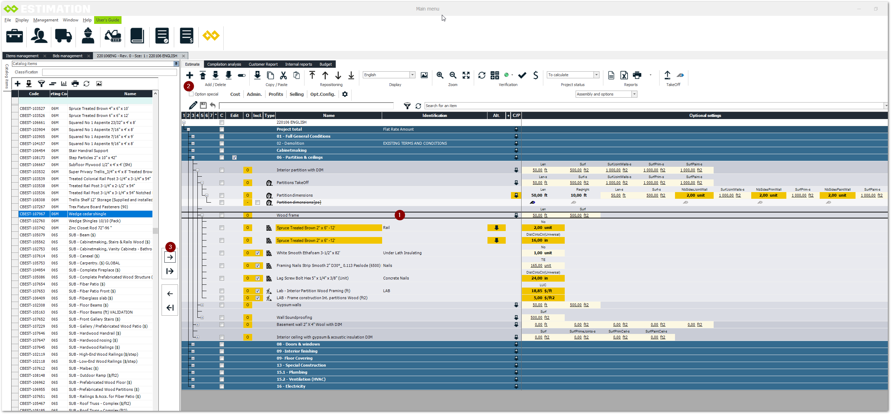Click the briefcase icon in main toolbar
The width and height of the screenshot is (891, 414).
(15, 36)
